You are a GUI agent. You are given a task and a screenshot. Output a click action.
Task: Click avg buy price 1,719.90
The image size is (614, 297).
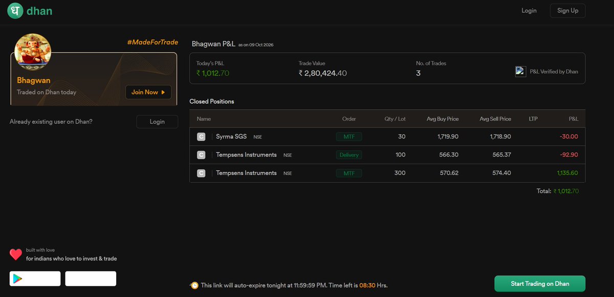448,136
